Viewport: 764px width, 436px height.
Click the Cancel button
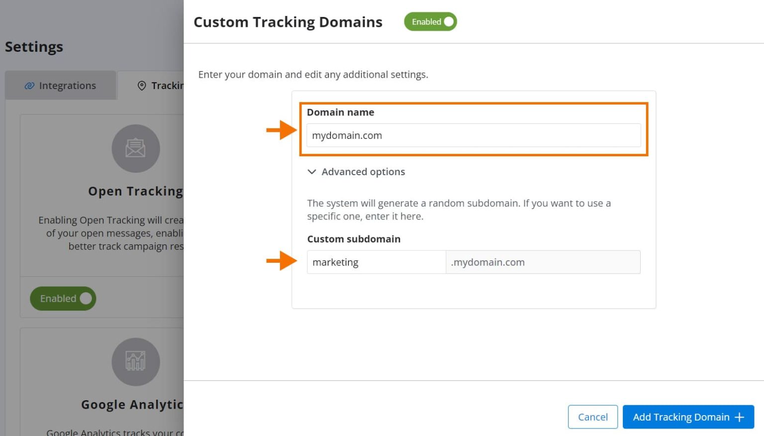click(592, 417)
